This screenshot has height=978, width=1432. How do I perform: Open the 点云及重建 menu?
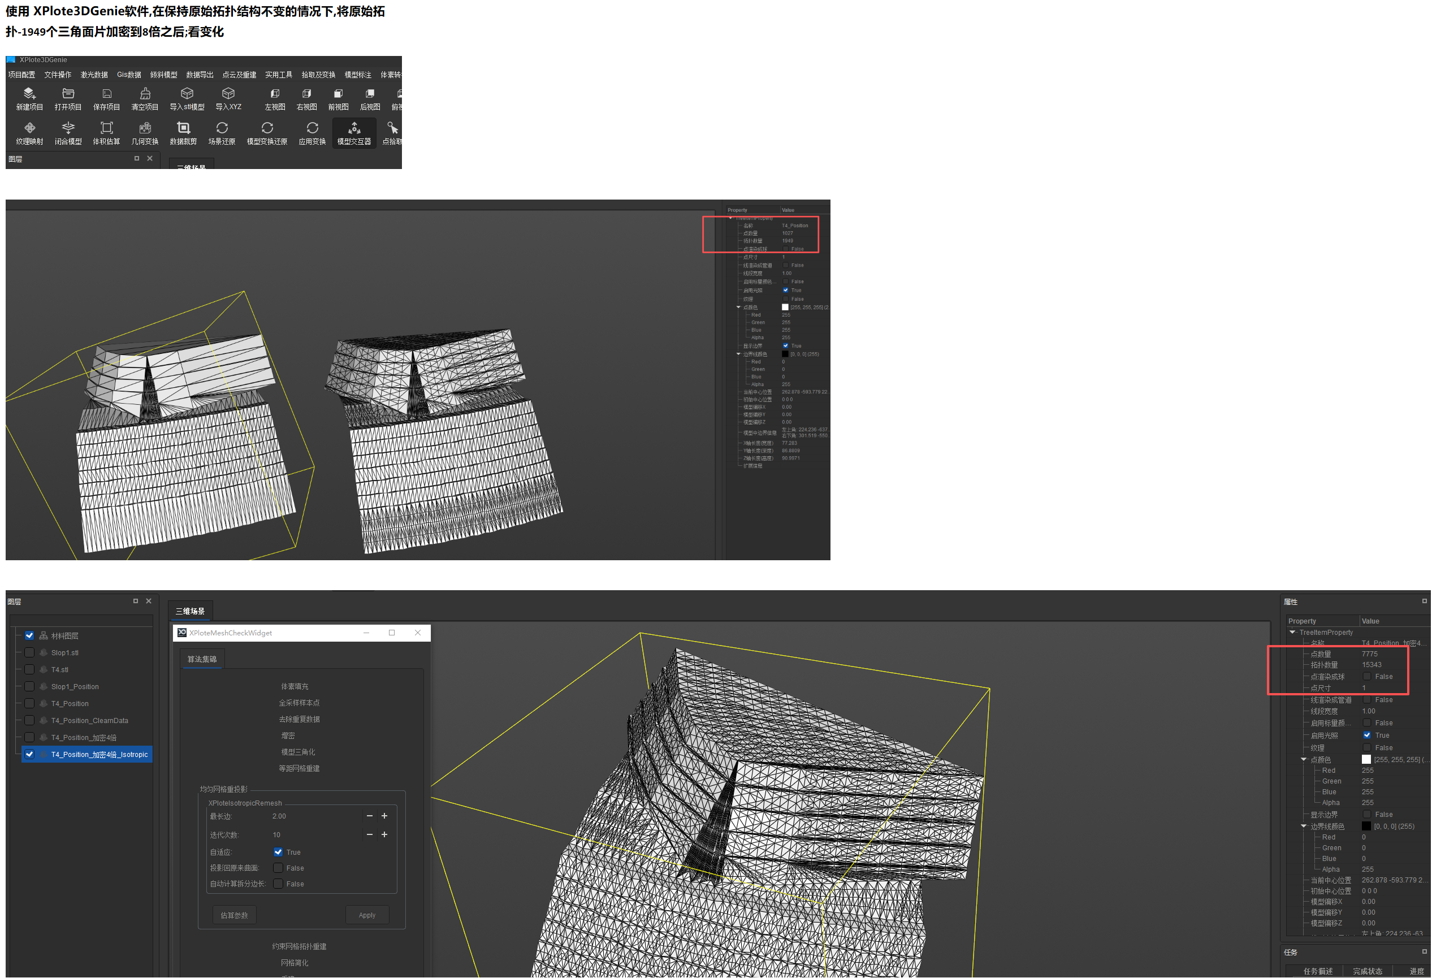239,75
